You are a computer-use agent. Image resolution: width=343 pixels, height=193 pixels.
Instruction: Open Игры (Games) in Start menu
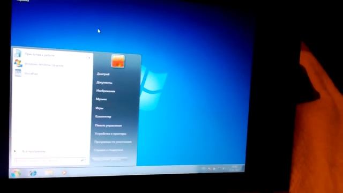point(99,108)
